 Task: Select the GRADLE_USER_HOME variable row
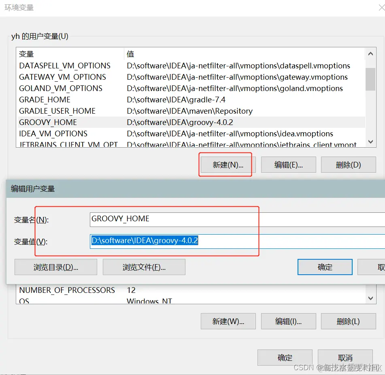(x=191, y=111)
